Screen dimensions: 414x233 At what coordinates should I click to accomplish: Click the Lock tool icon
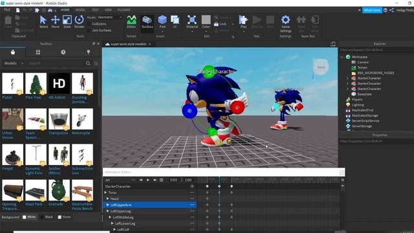pos(216,24)
